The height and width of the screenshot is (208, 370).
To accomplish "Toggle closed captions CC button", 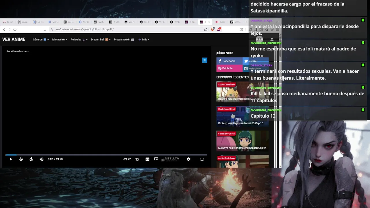I will [147, 159].
